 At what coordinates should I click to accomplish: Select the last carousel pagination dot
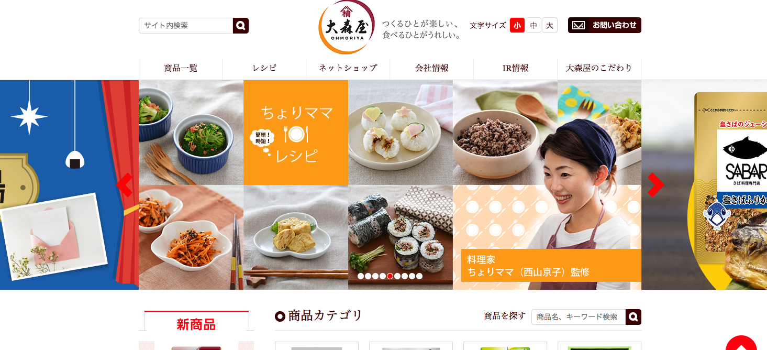coord(419,276)
